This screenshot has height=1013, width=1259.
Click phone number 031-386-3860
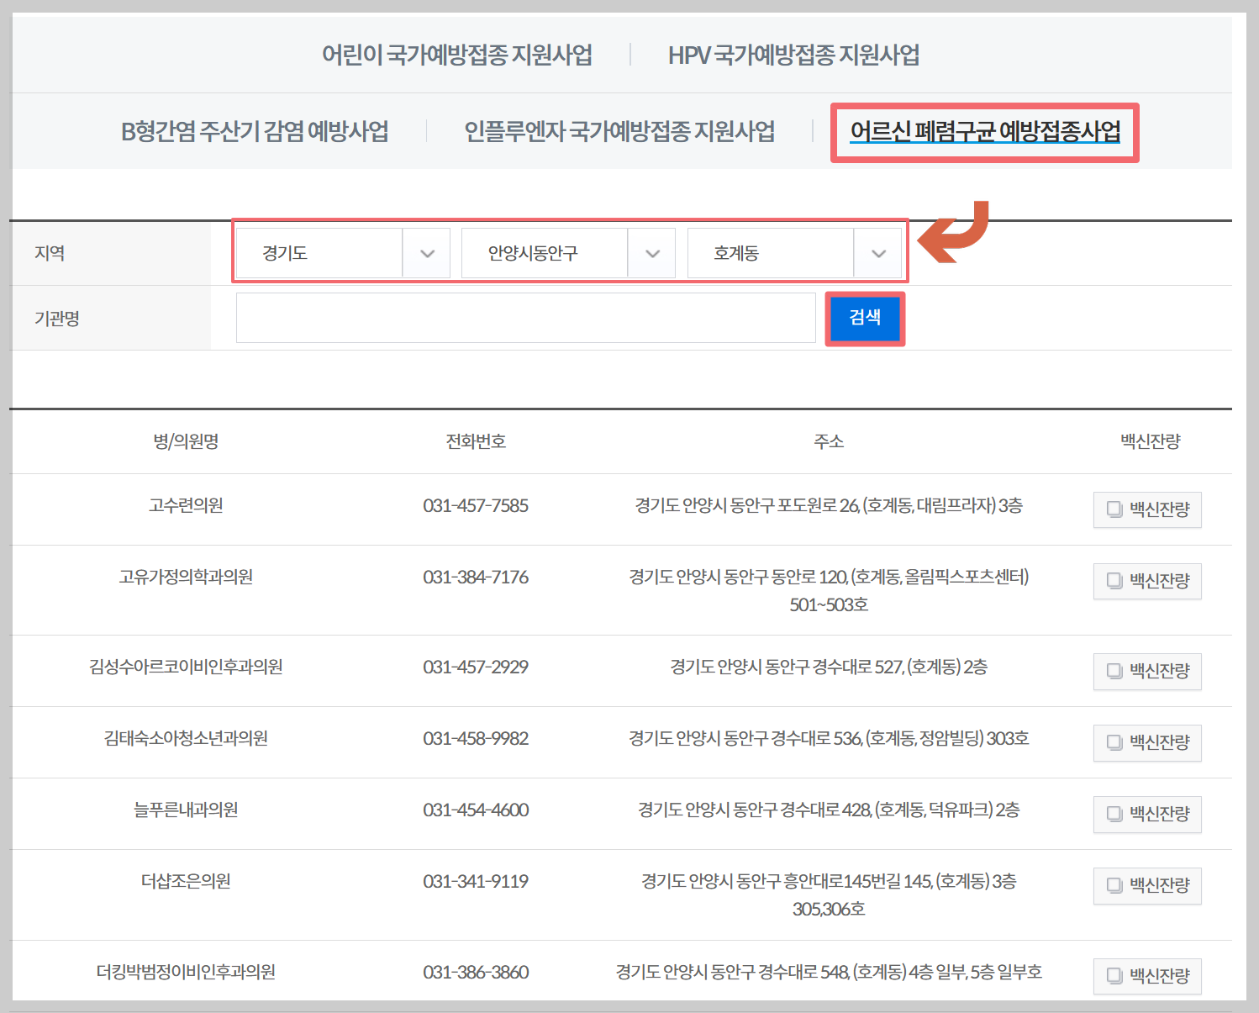point(476,972)
